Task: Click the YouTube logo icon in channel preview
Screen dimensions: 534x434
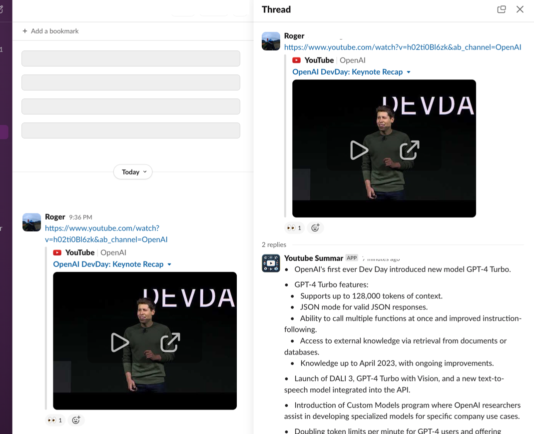Action: pyautogui.click(x=57, y=252)
